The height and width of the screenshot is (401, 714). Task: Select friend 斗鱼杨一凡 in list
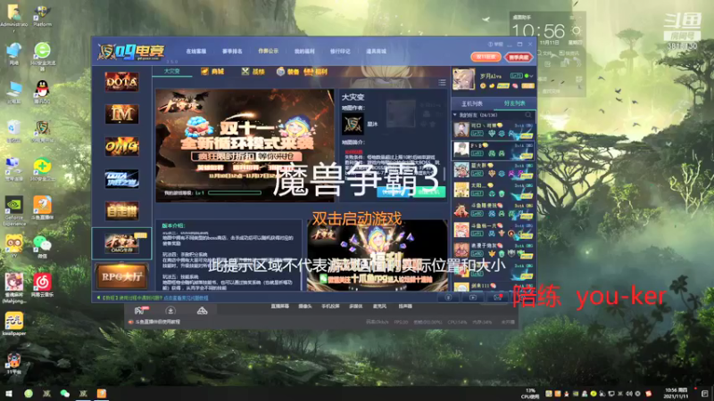coord(494,230)
